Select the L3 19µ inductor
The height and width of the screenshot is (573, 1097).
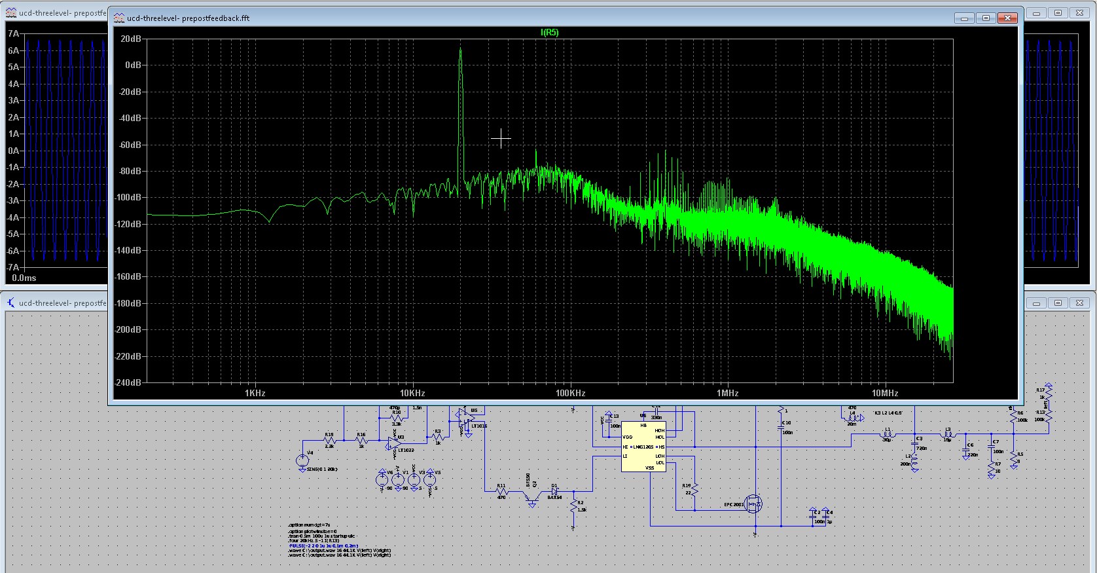point(948,434)
